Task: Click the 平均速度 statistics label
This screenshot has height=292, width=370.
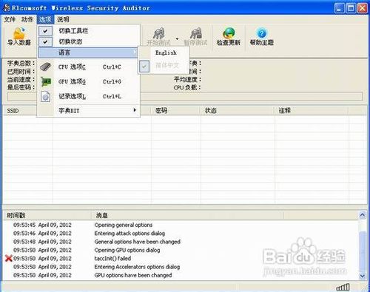Action: (187, 79)
